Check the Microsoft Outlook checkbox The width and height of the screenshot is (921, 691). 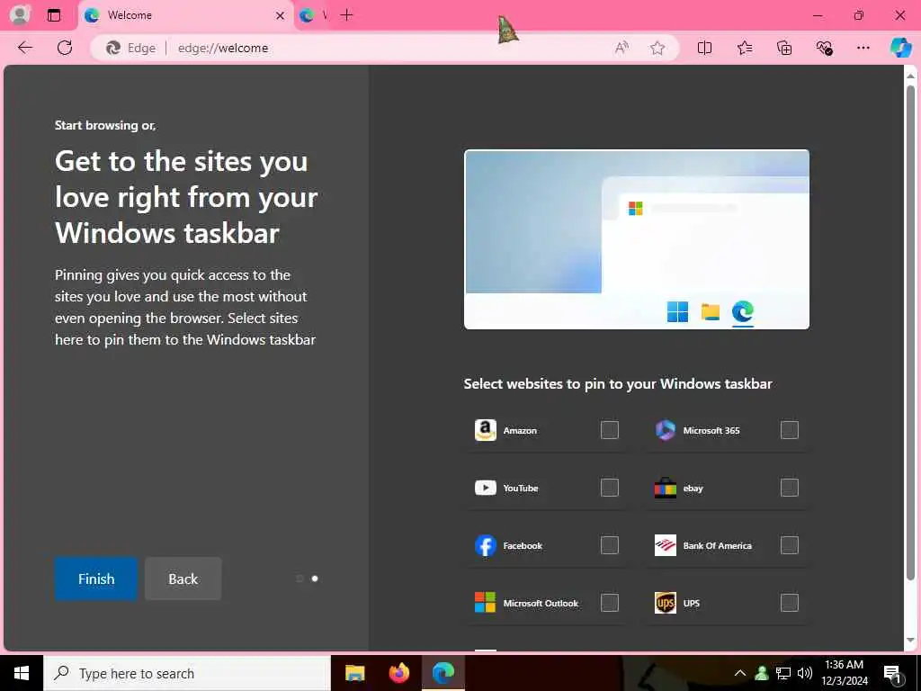point(610,603)
